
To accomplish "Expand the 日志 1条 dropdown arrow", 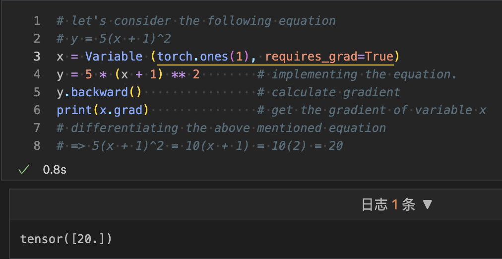I will coord(428,205).
